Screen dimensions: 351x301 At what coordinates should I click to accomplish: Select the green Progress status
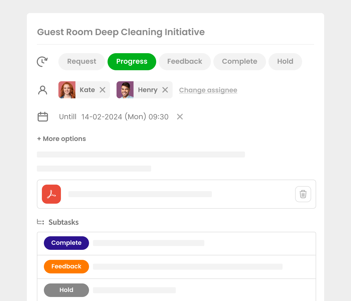point(132,61)
